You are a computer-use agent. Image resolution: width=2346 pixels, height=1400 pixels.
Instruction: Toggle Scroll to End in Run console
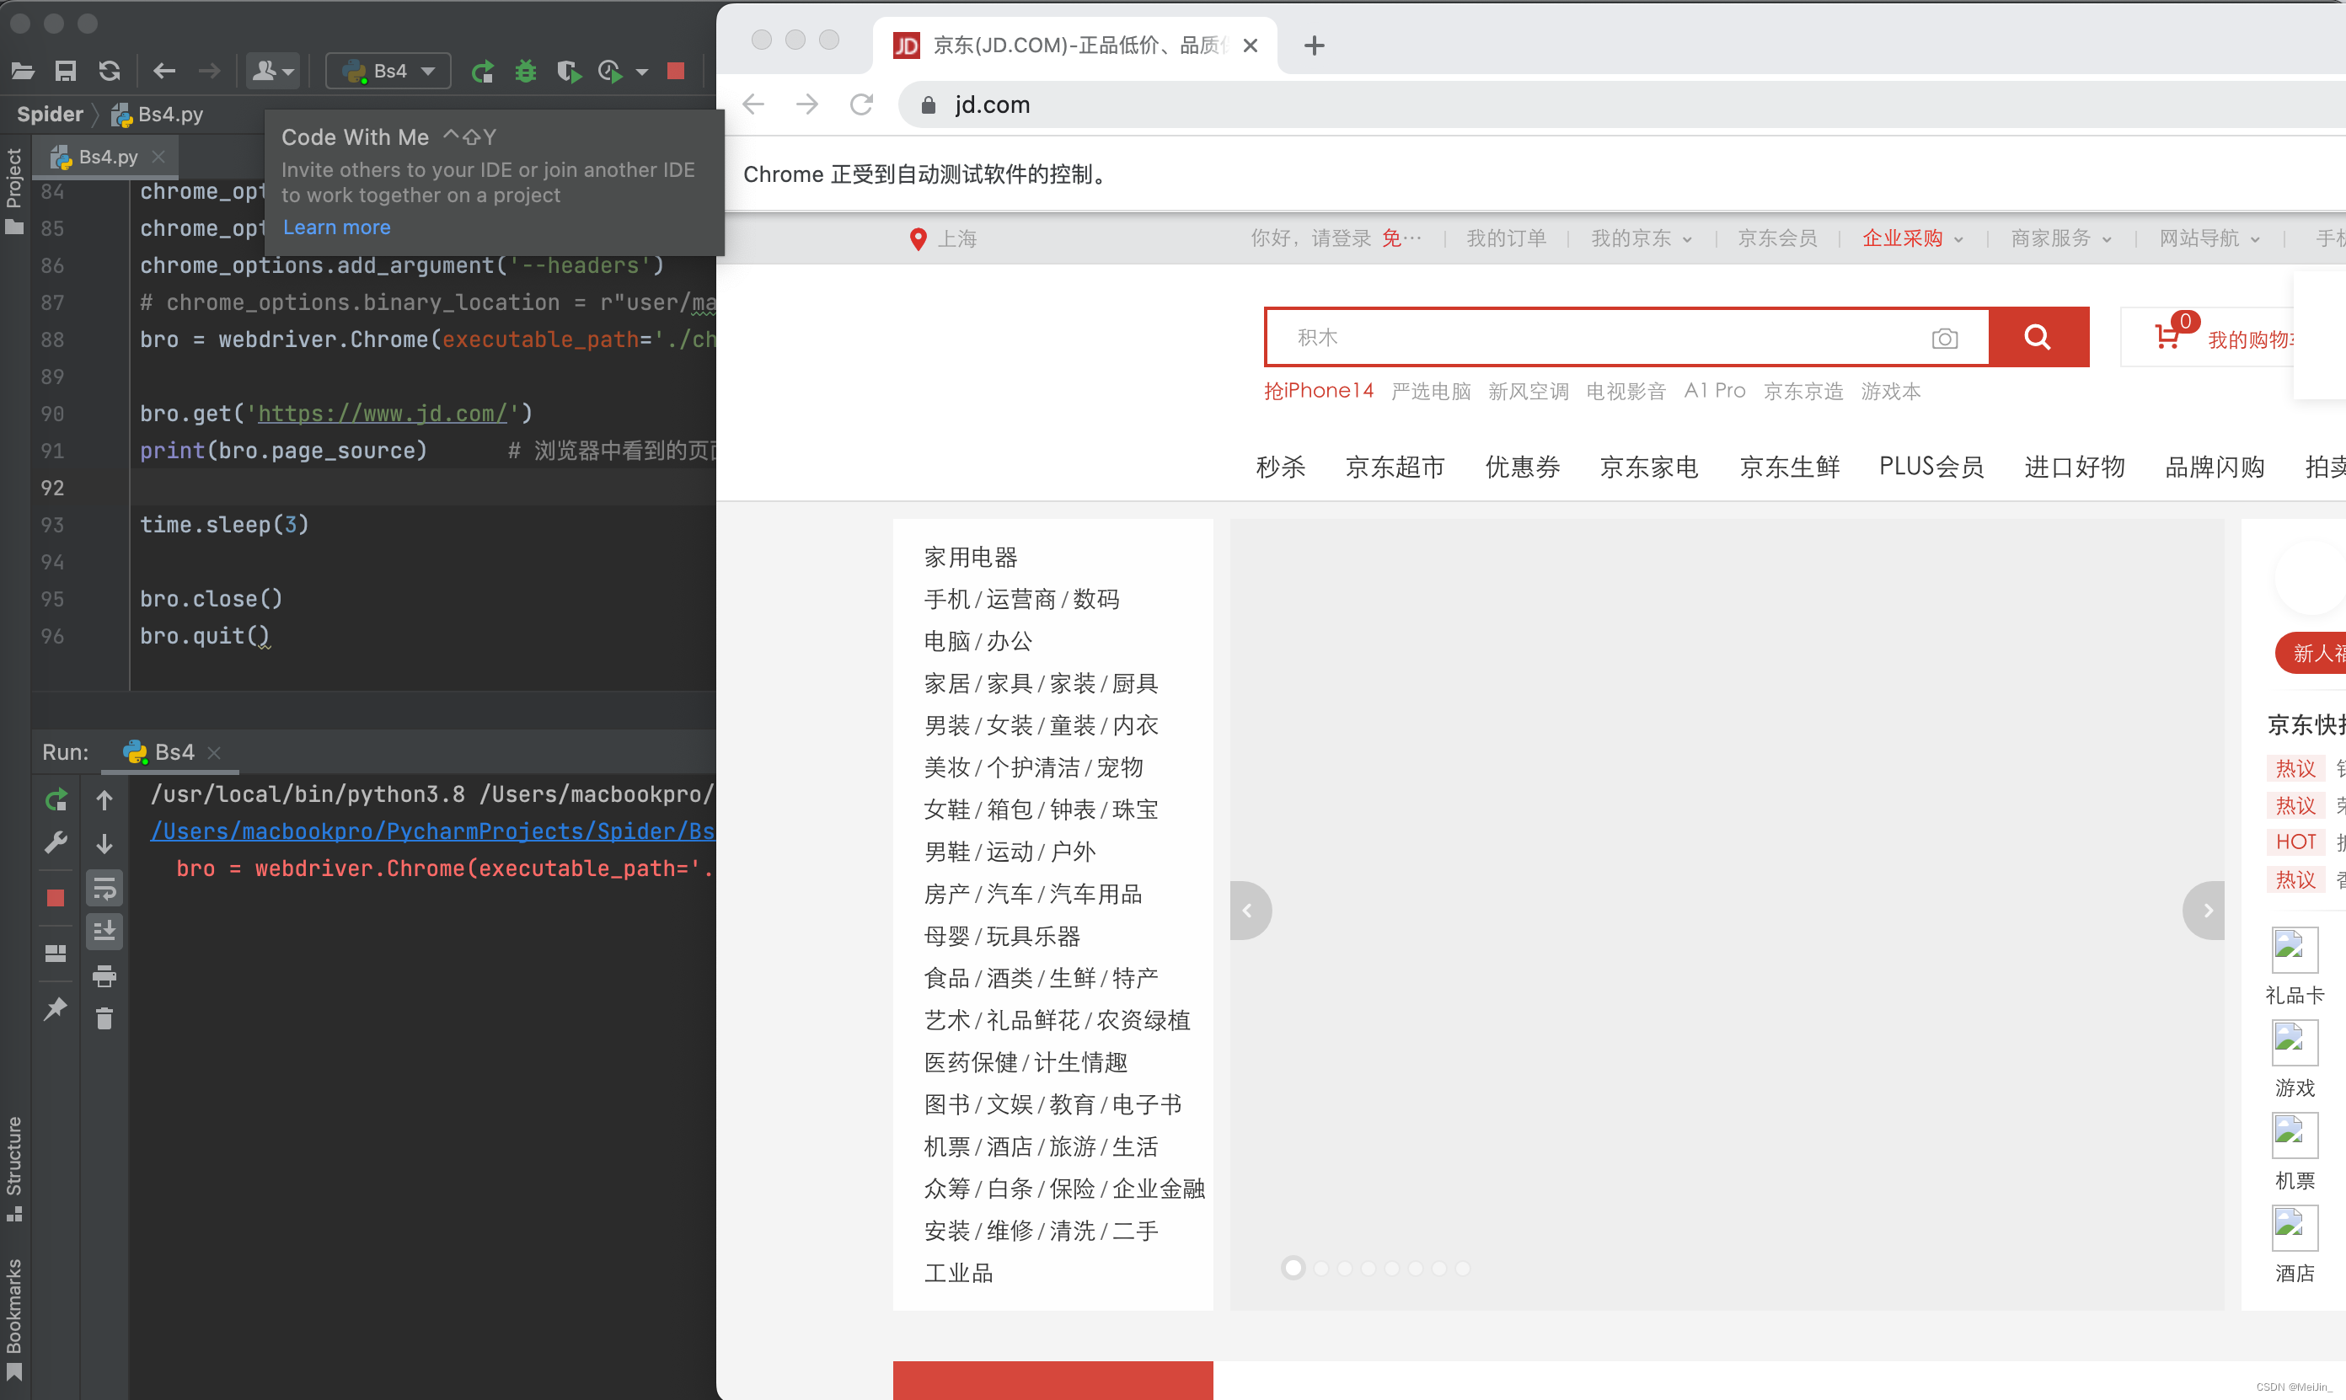(104, 931)
